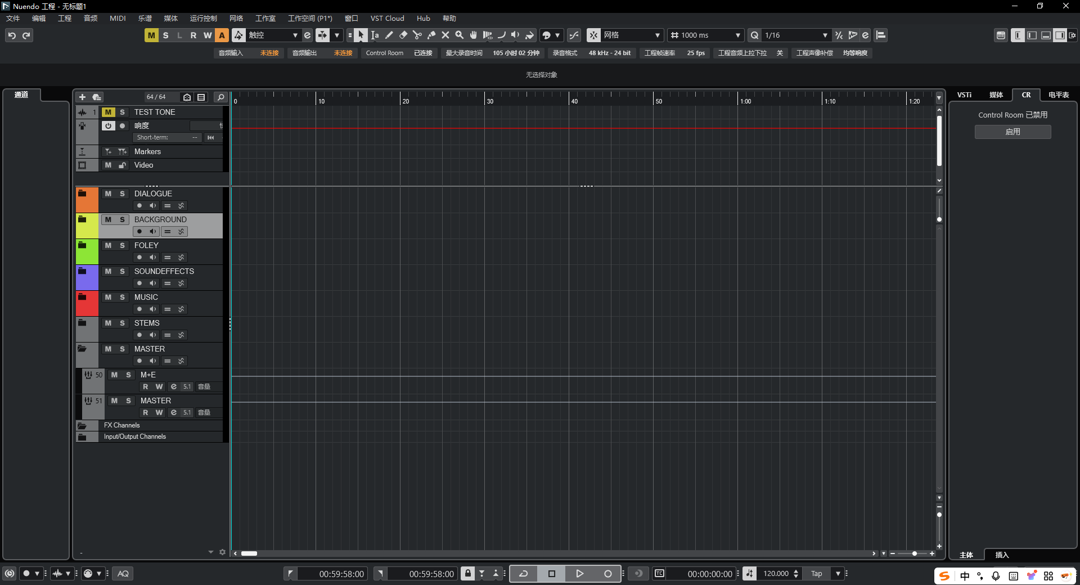Open the quantize preset 1/16 dropdown

(825, 35)
